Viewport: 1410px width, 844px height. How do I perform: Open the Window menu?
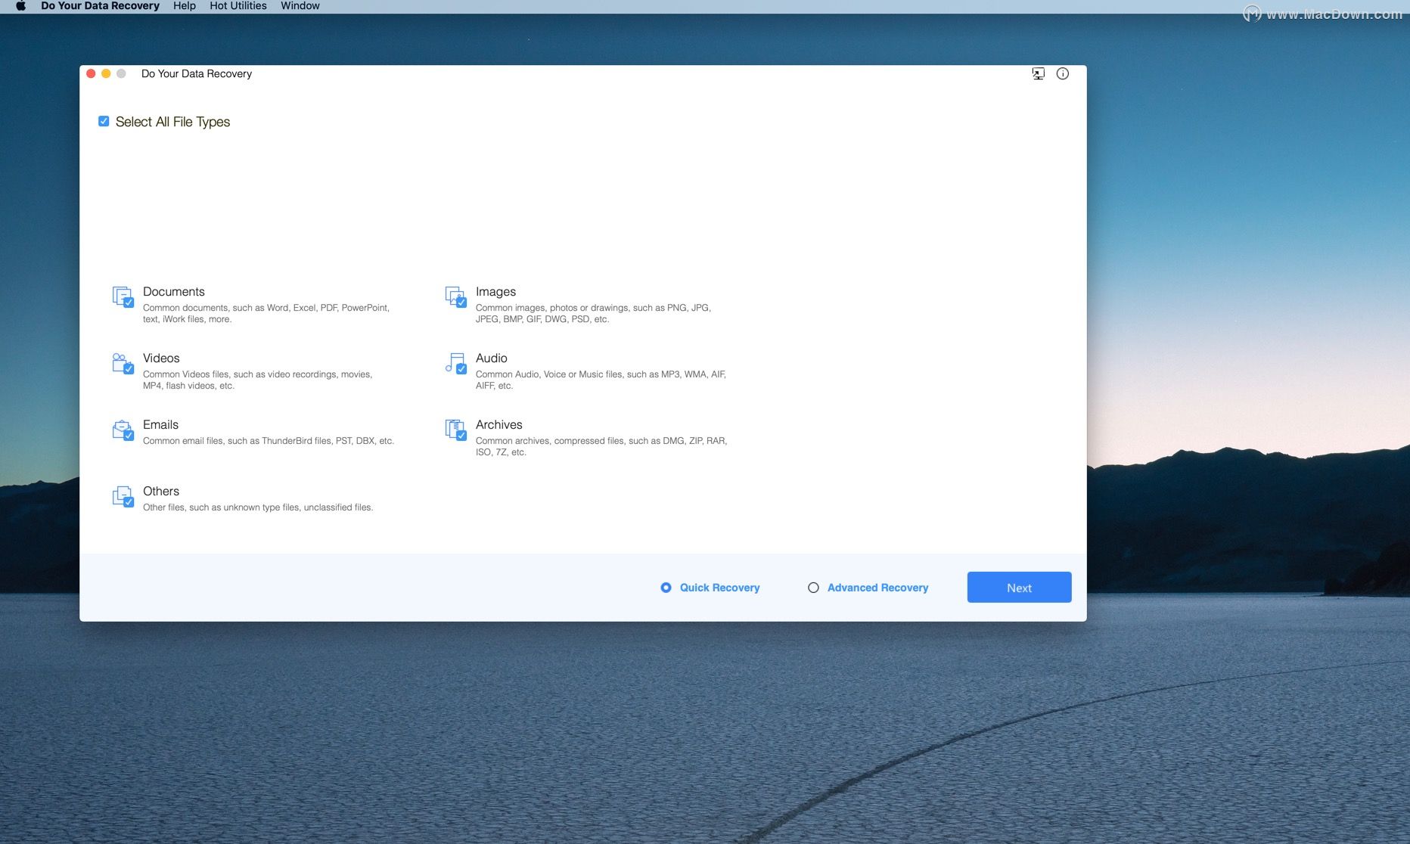click(x=300, y=6)
